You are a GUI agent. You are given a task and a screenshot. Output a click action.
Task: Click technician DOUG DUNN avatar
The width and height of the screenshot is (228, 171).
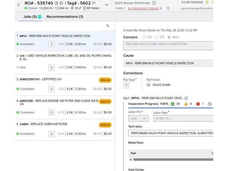[148, 85]
